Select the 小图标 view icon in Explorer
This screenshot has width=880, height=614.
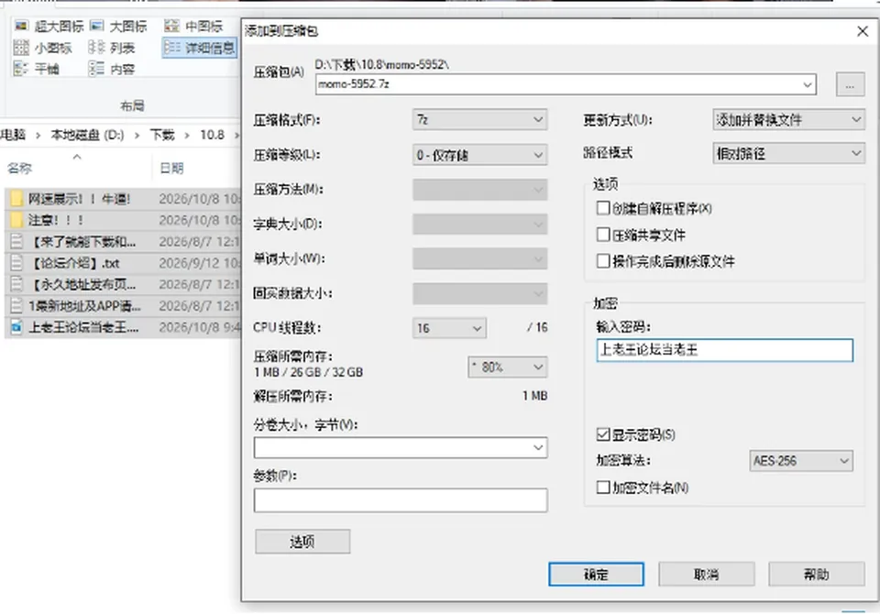[x=21, y=48]
